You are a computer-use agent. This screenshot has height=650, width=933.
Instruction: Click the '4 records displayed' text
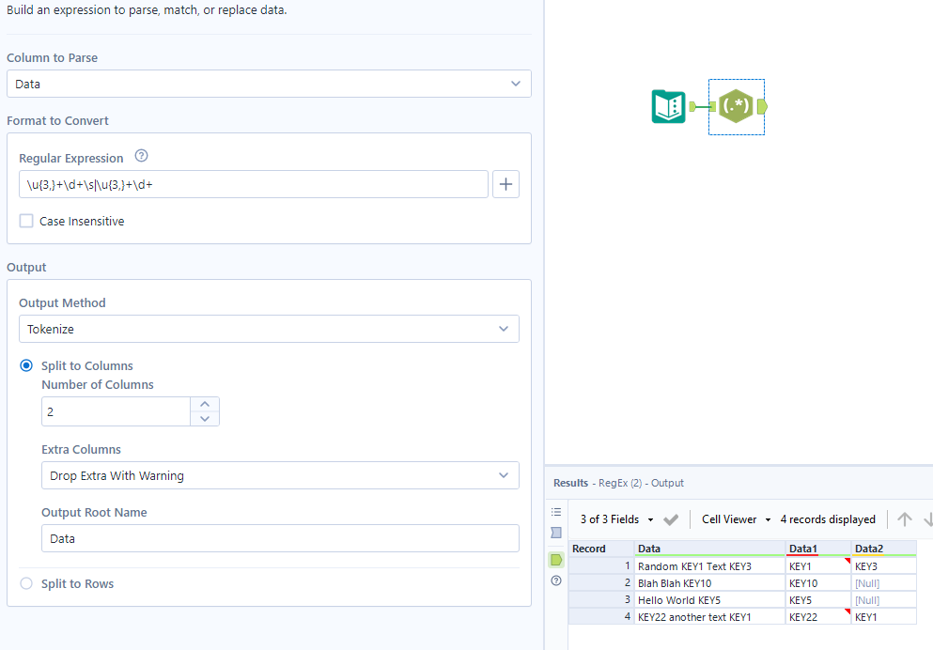tap(828, 519)
